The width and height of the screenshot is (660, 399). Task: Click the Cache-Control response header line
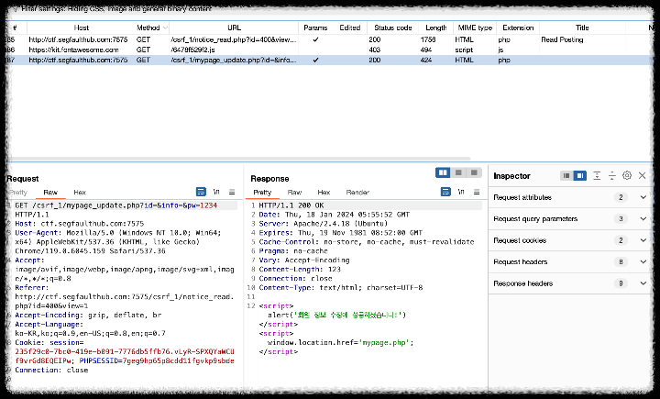[x=367, y=242]
